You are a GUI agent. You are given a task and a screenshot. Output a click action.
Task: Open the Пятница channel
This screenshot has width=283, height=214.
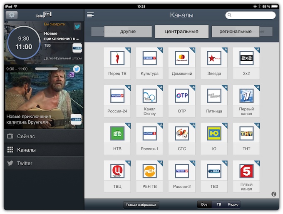point(214,101)
